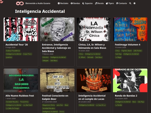Open Inteligencia Accidental en el cumple de Lucas
Image resolution: width=151 pixels, height=113 pixels.
pos(92,97)
